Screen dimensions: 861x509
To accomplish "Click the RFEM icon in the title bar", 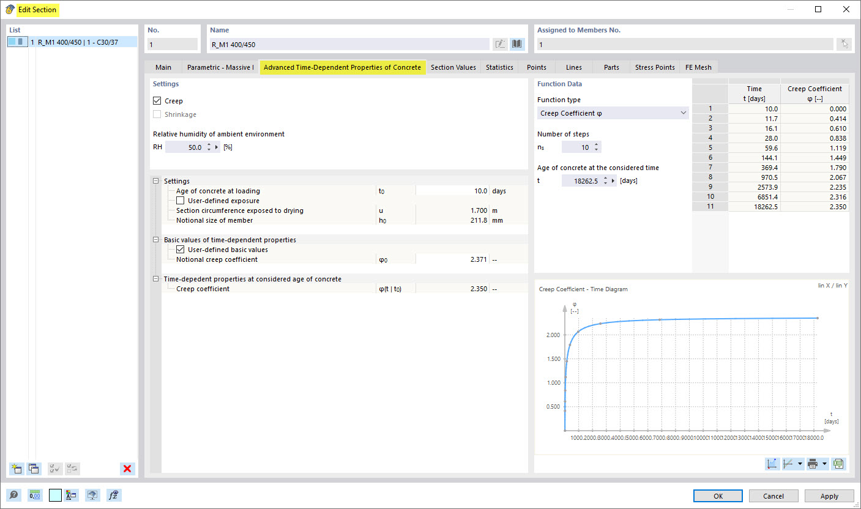I will point(10,9).
